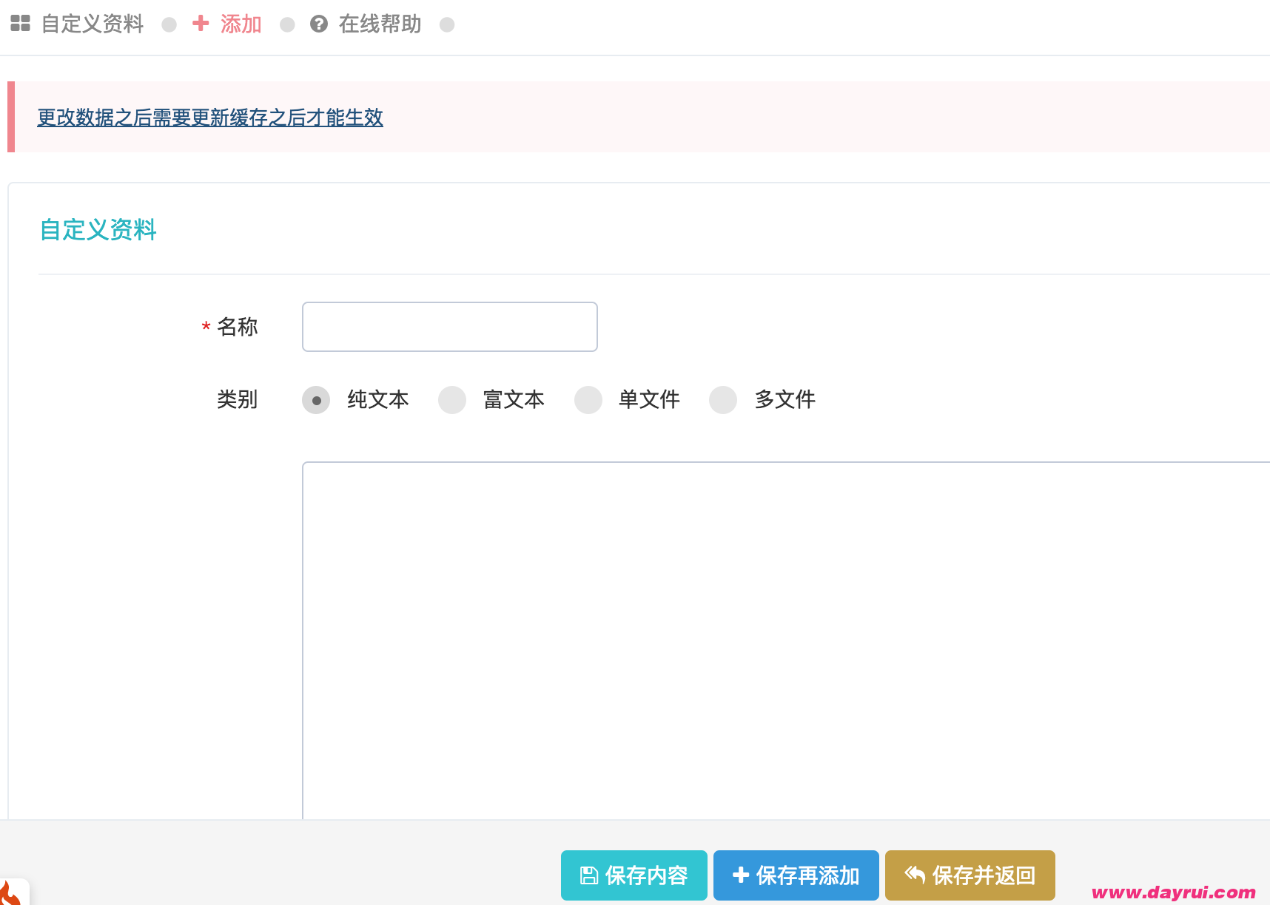The width and height of the screenshot is (1270, 905).
Task: Choose the 多文件 radio option
Action: tap(723, 400)
